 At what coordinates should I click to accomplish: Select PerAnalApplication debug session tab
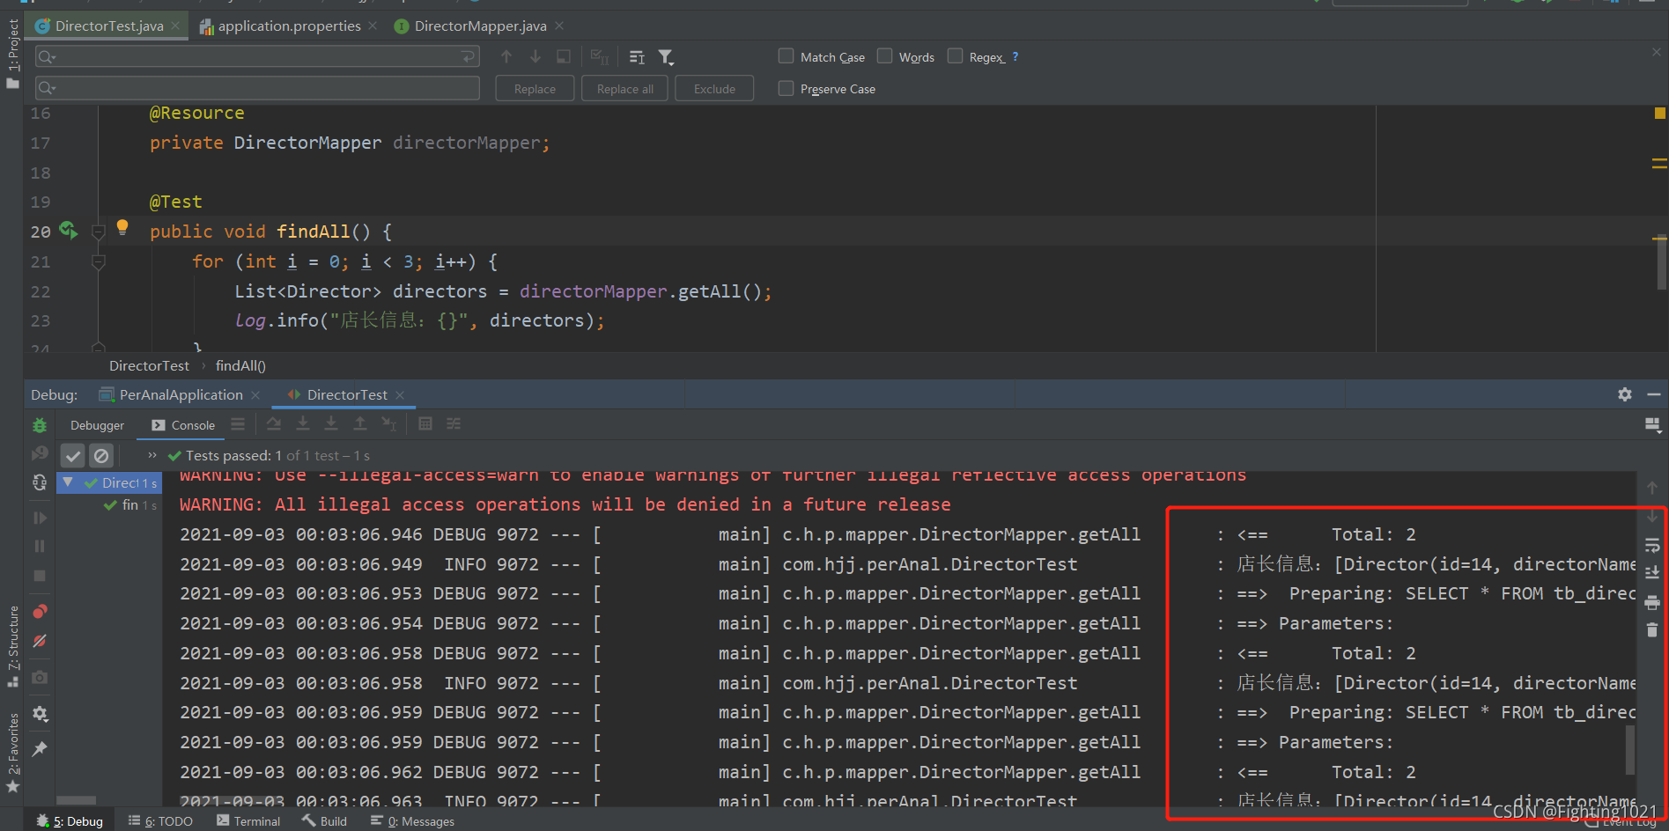(x=180, y=394)
